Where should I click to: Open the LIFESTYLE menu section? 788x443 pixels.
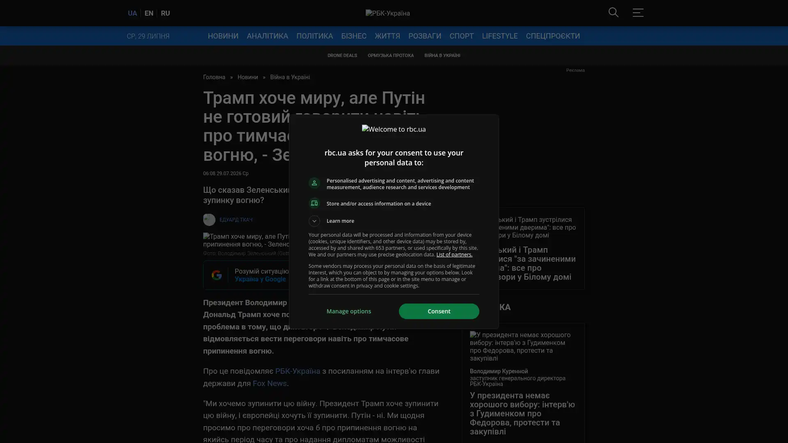[499, 36]
